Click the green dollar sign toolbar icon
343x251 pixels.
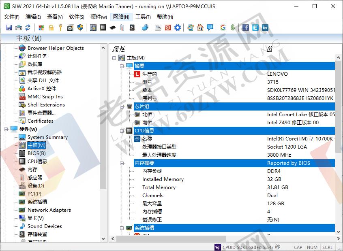coord(233,28)
